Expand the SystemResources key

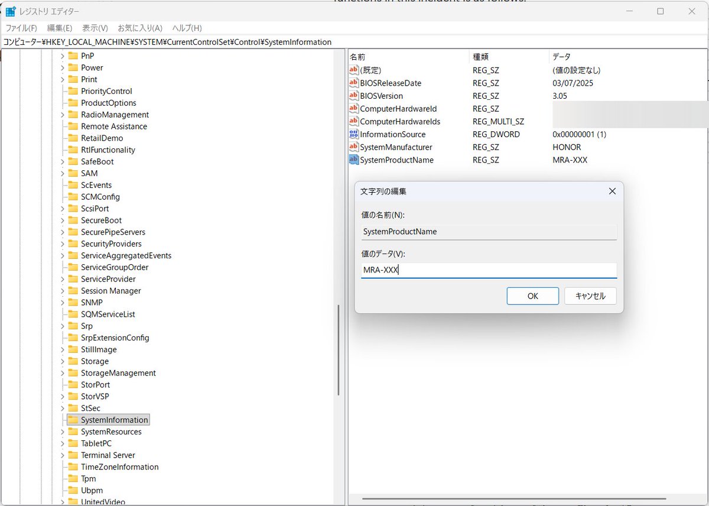coord(62,432)
